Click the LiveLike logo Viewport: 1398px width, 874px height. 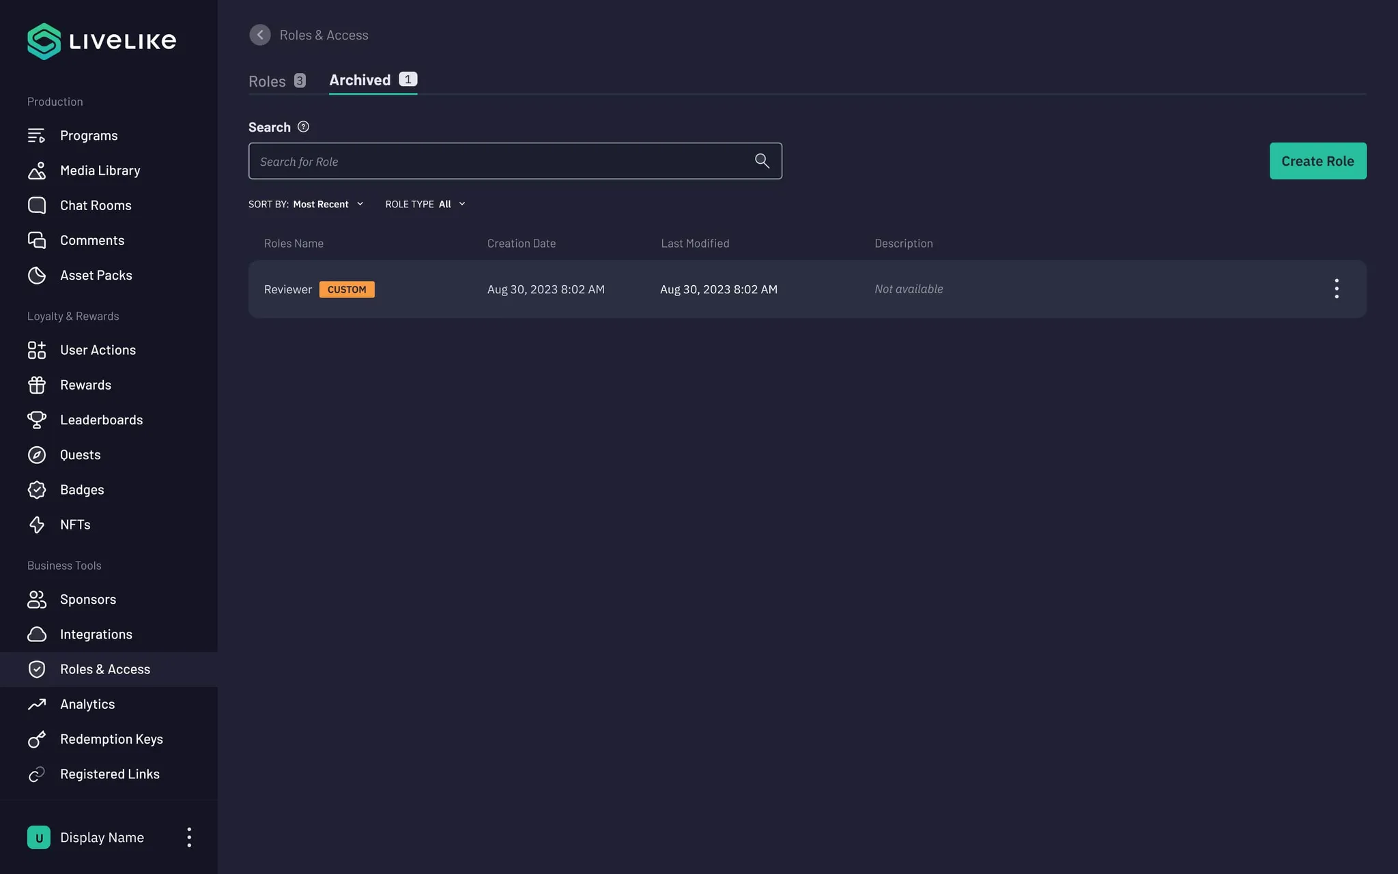[x=102, y=42]
